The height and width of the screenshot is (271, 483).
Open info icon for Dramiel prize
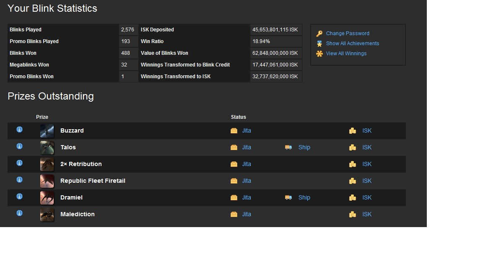coord(19,196)
